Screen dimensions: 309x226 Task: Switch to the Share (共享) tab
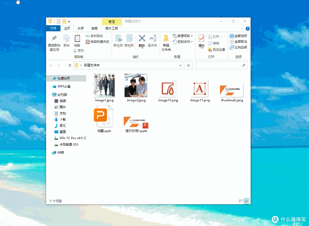[x=80, y=28]
